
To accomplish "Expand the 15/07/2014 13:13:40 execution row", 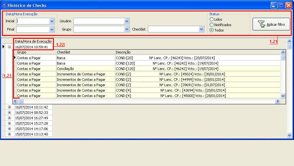I will tap(9, 134).
